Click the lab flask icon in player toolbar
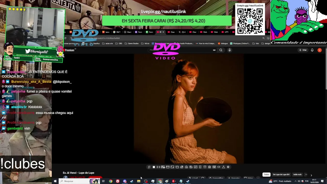Image resolution: width=327 pixels, height=184 pixels. 224,167
